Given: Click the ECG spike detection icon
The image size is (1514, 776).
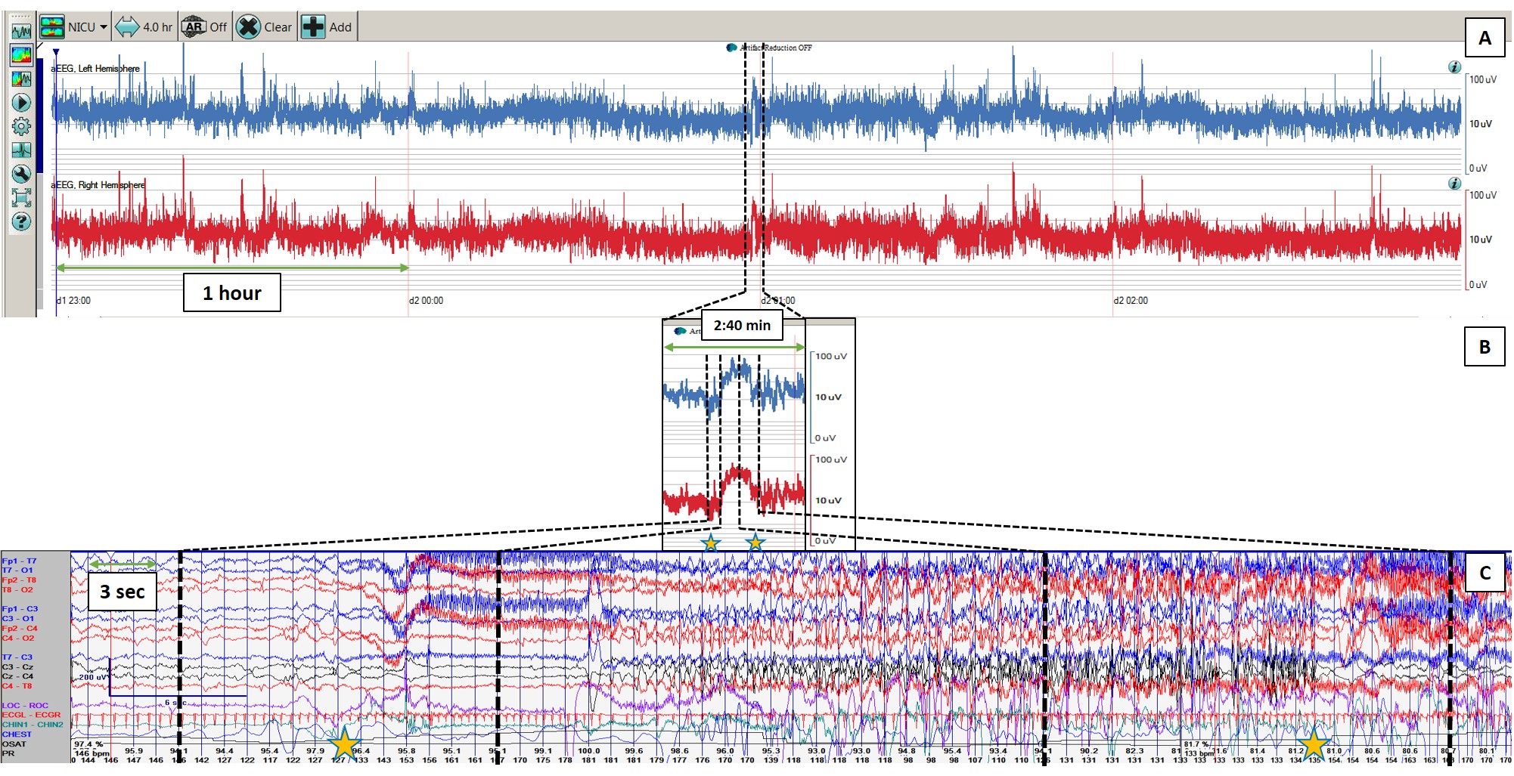Looking at the screenshot, I should 21,150.
